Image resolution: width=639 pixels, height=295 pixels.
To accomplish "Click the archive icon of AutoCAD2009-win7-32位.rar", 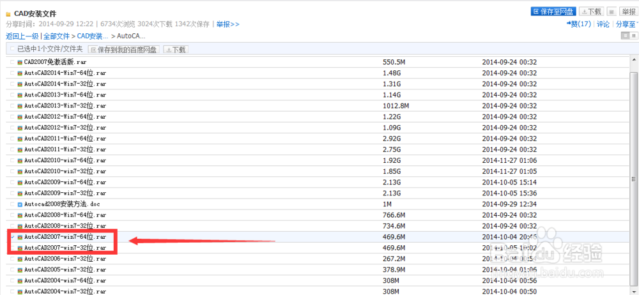I will coord(20,193).
